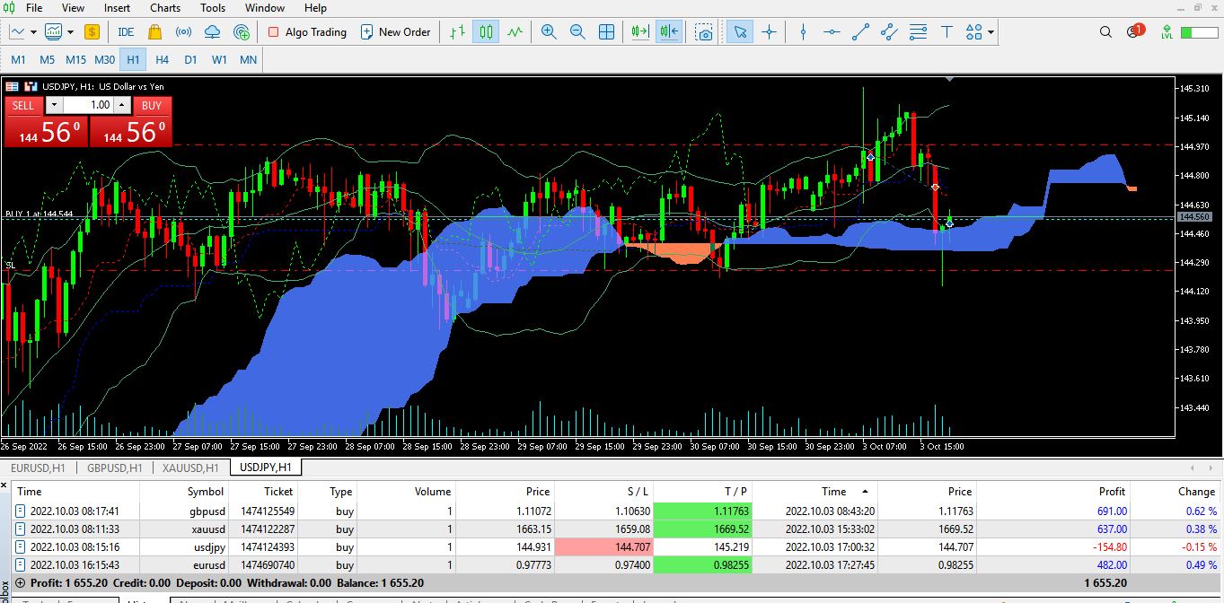Expand the shapes objects dropdown arrow
Screen dimensions: 1224x603
pos(991,32)
